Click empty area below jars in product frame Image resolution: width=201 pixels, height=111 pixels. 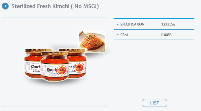pos(55,95)
